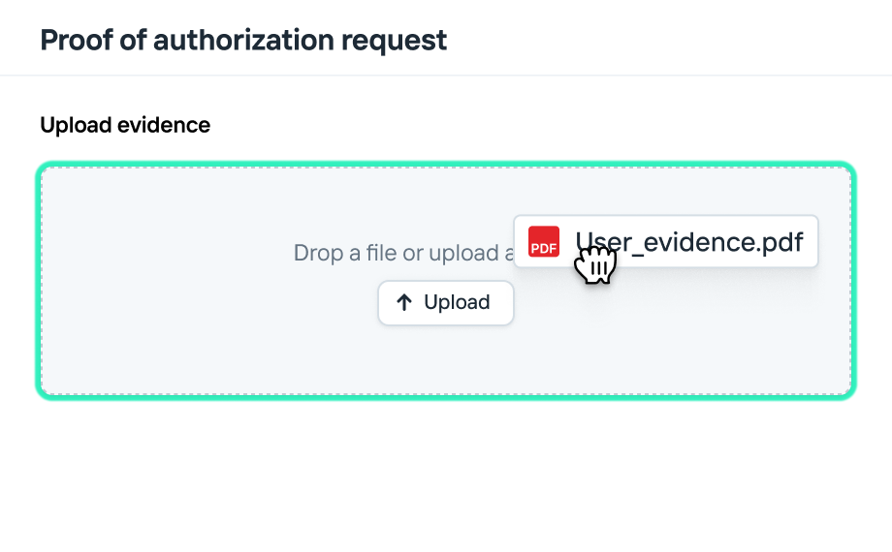Click the green highlighted drop zone border

(39, 281)
